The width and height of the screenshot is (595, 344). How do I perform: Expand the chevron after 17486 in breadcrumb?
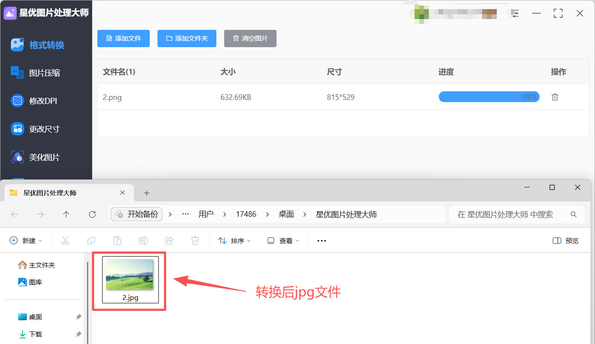click(x=267, y=214)
